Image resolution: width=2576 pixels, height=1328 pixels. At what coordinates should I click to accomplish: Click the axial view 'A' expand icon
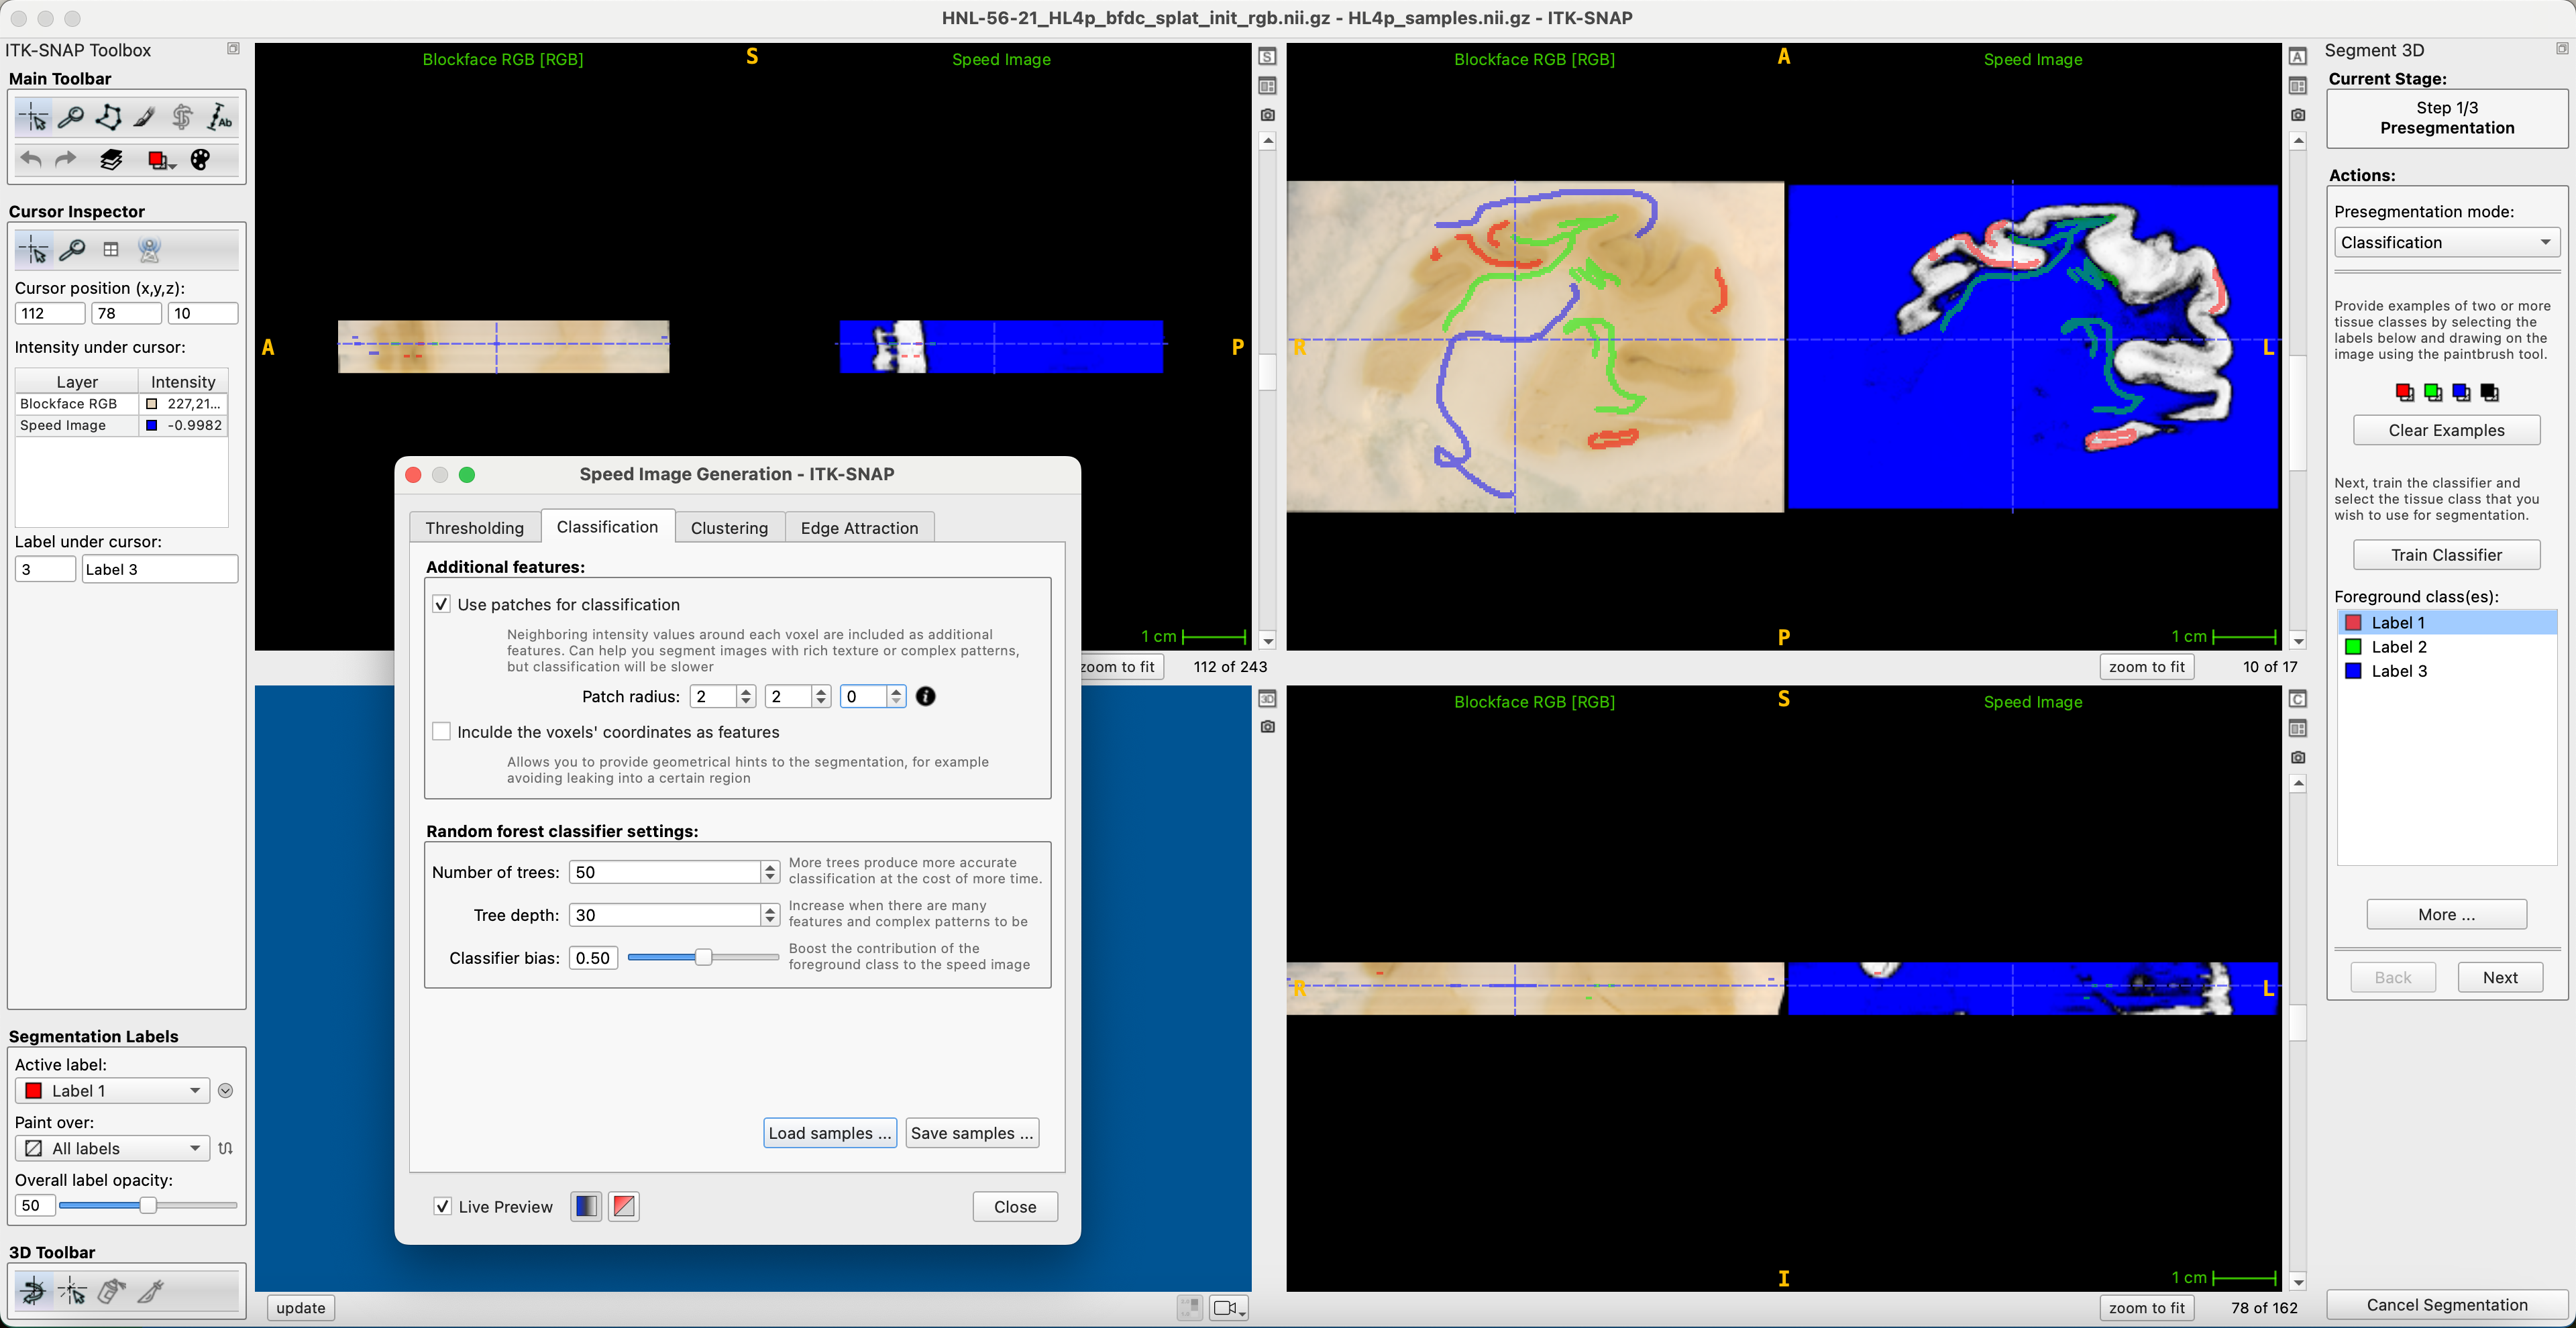tap(2298, 57)
